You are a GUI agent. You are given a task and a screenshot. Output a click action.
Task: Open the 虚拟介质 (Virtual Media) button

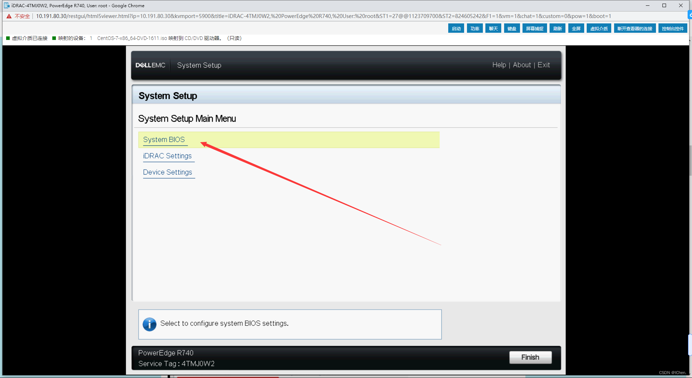pos(599,28)
